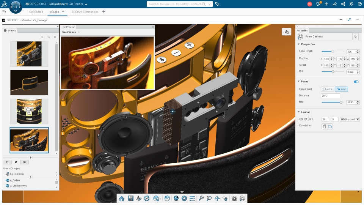Viewport: 364px width, 205px height.
Task: Switch to the first scene changes filter tab
Action: pyautogui.click(x=8, y=162)
